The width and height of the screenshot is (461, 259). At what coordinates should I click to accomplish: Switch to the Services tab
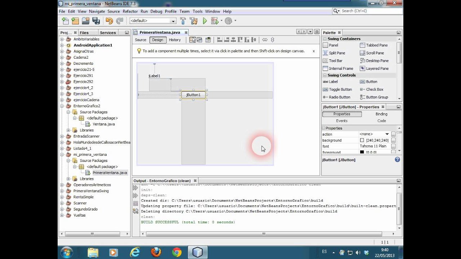click(108, 33)
